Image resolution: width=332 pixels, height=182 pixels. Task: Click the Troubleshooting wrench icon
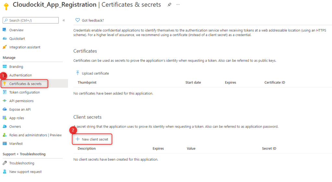point(5,163)
